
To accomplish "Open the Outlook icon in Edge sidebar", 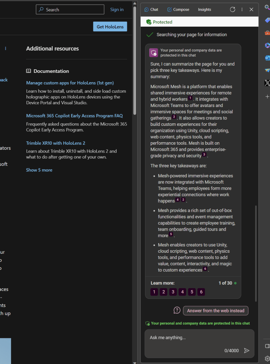I will tap(267, 58).
